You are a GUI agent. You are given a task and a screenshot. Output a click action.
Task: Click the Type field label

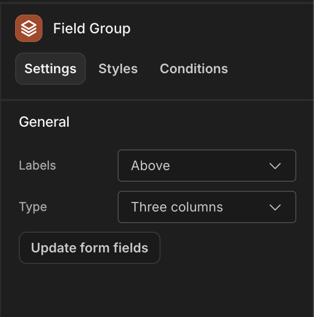point(33,207)
